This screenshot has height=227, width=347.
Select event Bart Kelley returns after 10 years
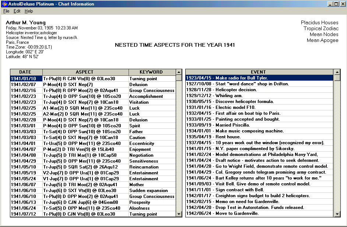[259, 178]
